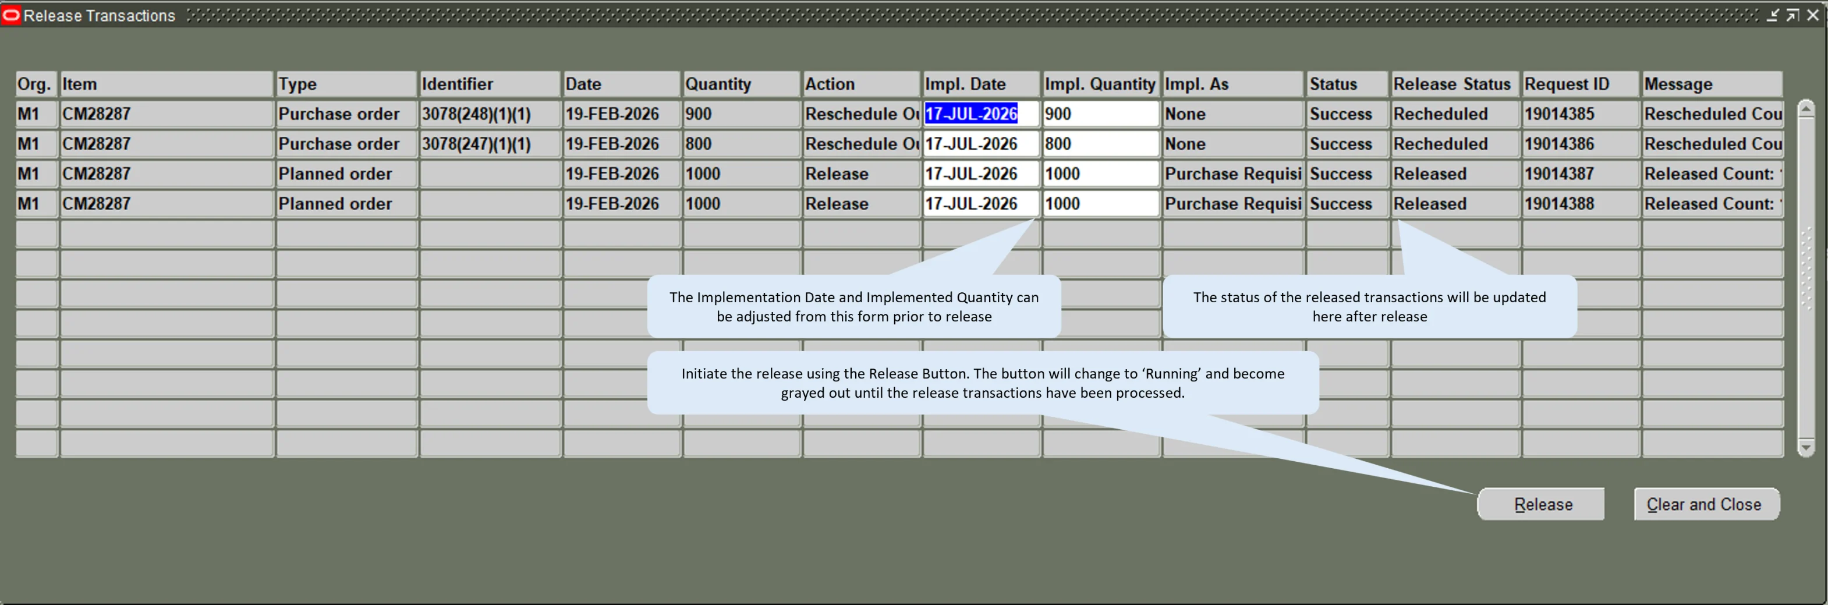Image resolution: width=1828 pixels, height=605 pixels.
Task: Click Released status in request 19014387 row
Action: tap(1455, 174)
